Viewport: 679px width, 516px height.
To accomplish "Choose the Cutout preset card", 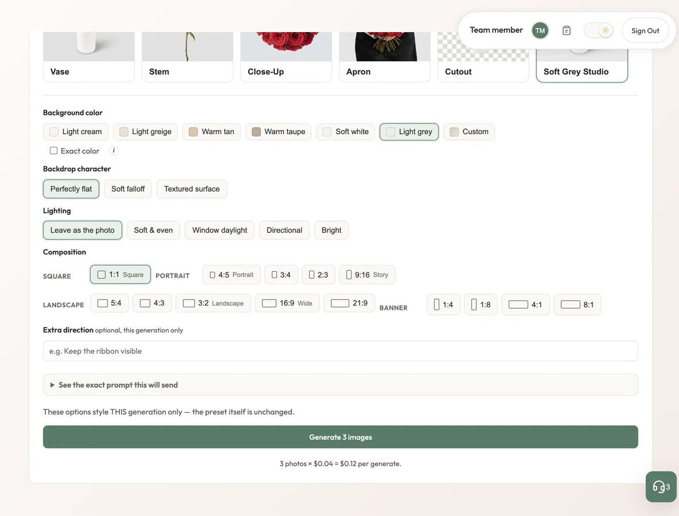I will [483, 57].
